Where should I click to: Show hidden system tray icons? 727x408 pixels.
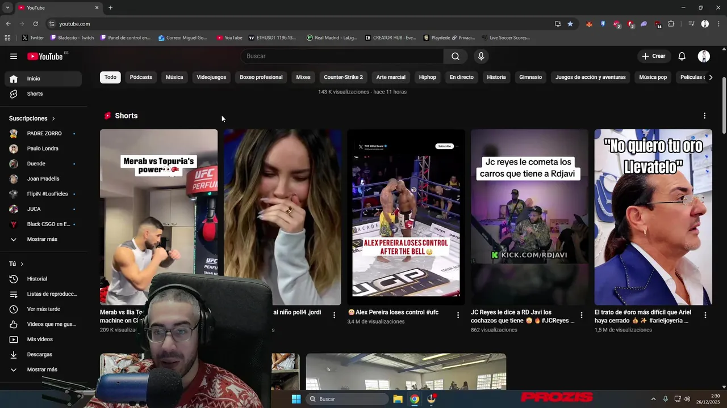click(653, 399)
